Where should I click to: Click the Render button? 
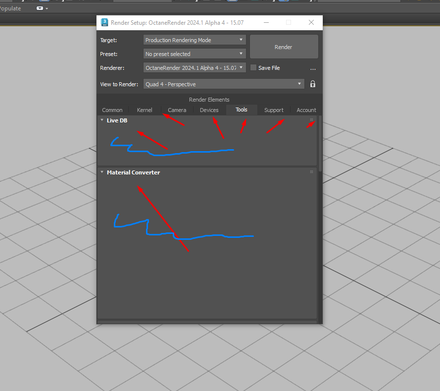284,47
